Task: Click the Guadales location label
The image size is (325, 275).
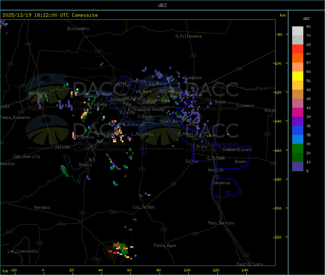Action: [193, 78]
